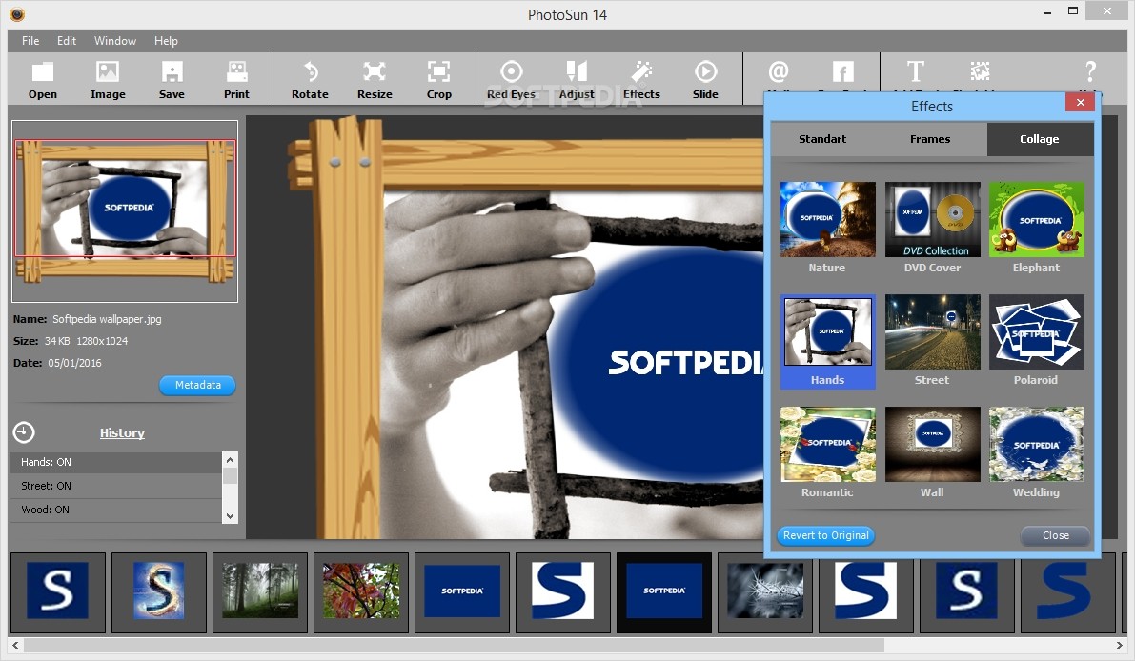The width and height of the screenshot is (1135, 661).
Task: Click the Facebook toolbar icon
Action: tap(842, 71)
